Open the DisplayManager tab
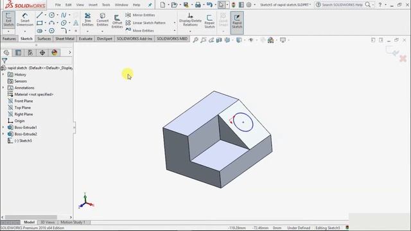Viewport: 411px width, 231px height. 54,53
